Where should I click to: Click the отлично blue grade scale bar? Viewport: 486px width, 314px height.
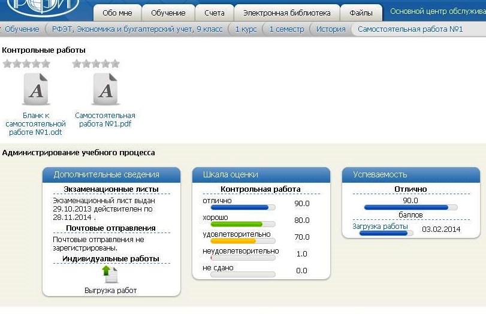[x=236, y=207]
